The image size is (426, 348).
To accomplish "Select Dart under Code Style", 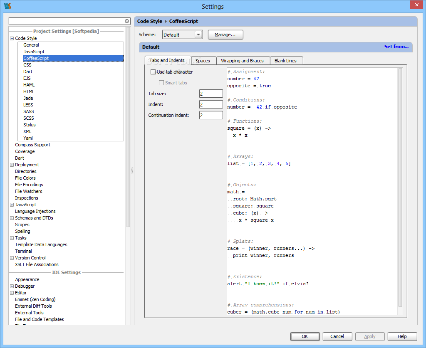I will (x=28, y=72).
